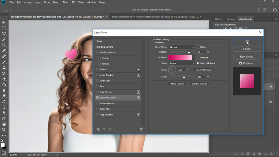Click the New Style... button
The height and width of the screenshot is (157, 279).
pyautogui.click(x=247, y=57)
